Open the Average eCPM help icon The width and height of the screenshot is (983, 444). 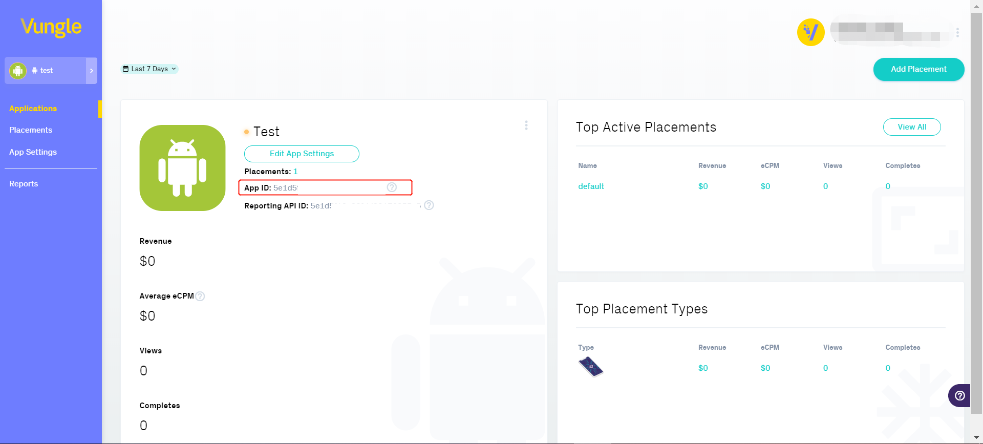(200, 296)
